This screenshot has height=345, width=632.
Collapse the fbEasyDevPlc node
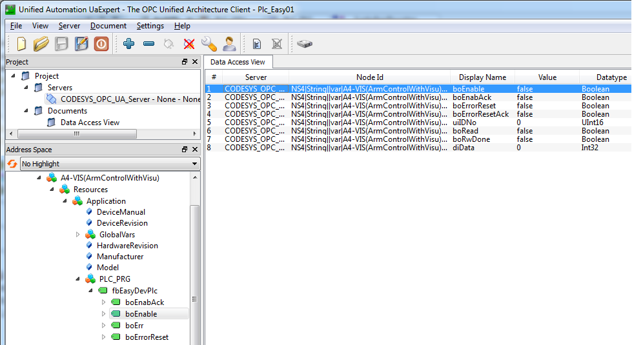click(90, 291)
